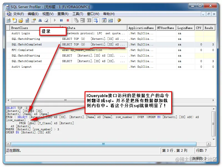Open the 工具(T) menu
222x167 pixels.
tap(78, 14)
